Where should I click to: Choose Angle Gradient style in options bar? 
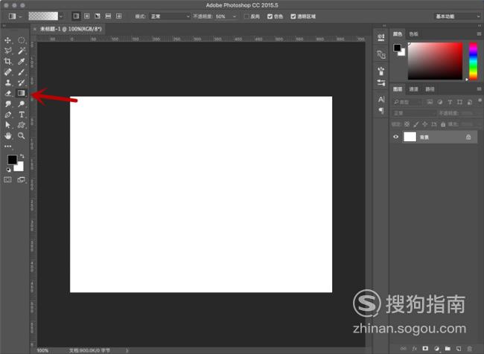(98, 16)
